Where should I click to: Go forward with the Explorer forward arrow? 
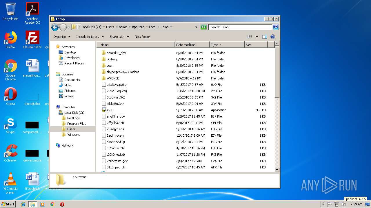point(63,27)
